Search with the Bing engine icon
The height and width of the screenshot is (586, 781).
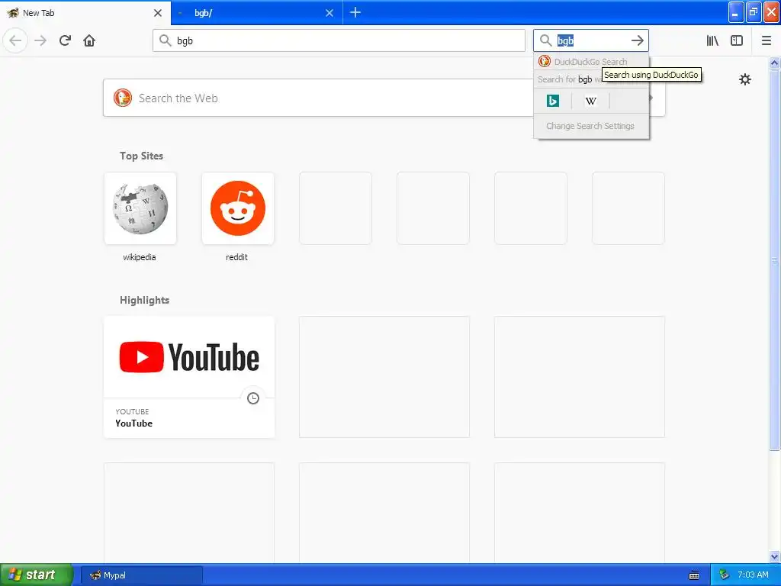coord(553,101)
